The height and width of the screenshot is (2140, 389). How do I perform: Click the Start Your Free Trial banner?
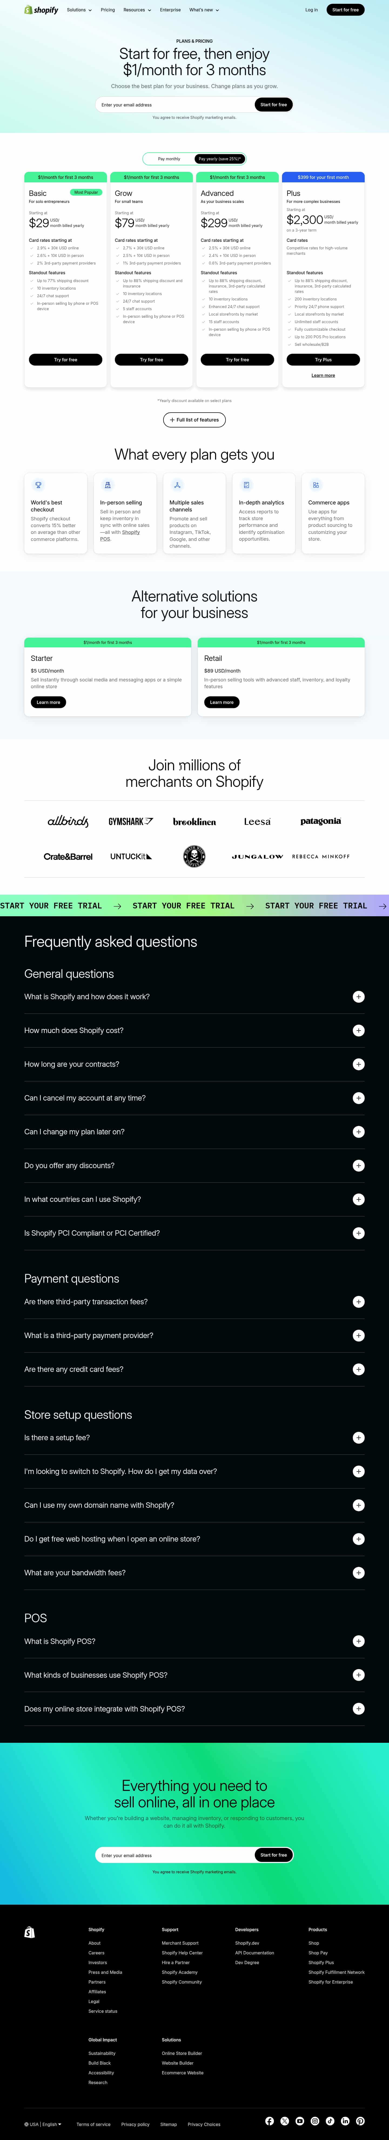coord(194,905)
